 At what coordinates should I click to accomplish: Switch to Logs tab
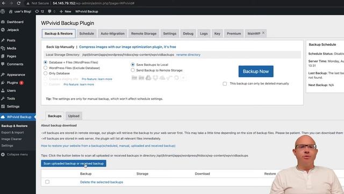coord(204,33)
